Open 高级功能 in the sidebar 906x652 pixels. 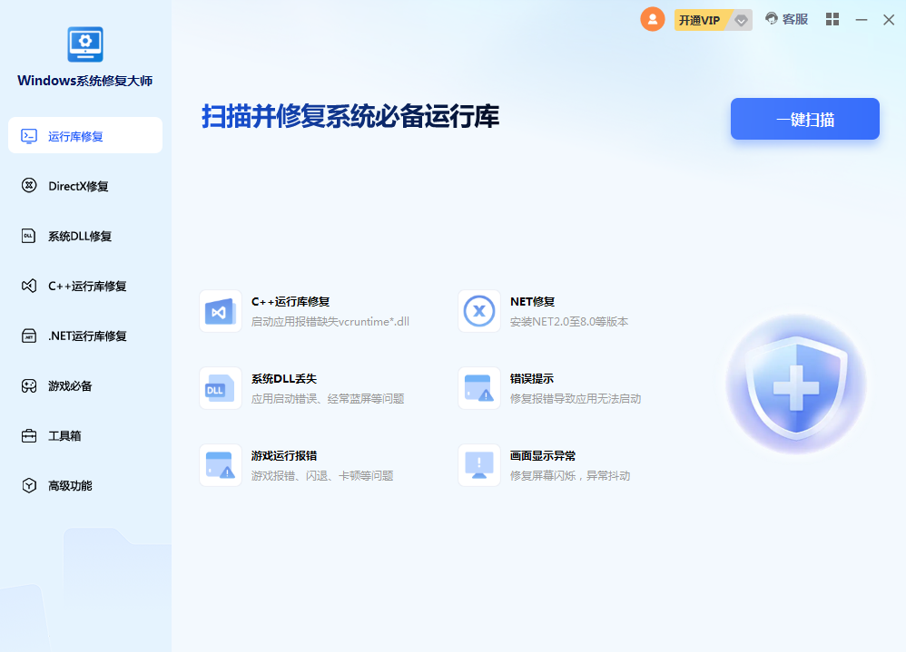pos(85,485)
